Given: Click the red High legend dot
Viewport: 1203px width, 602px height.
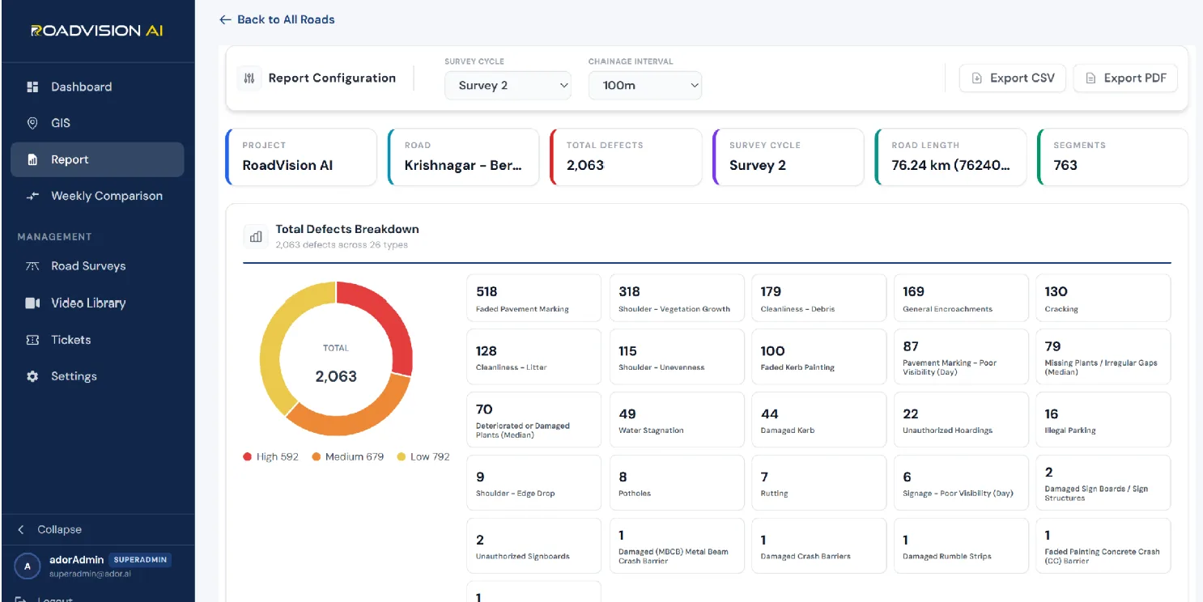Looking at the screenshot, I should pyautogui.click(x=247, y=457).
